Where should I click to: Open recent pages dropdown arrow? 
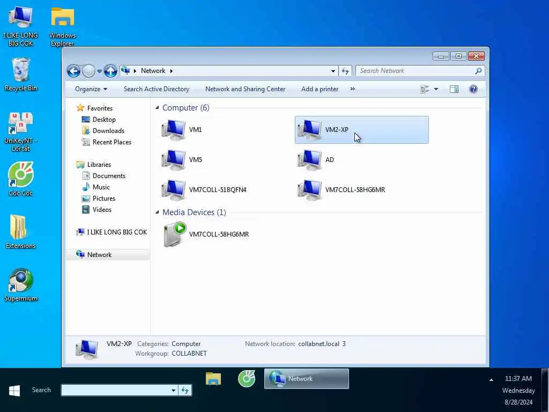99,71
